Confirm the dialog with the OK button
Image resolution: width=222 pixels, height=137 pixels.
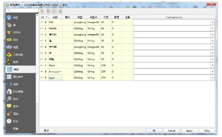[x=154, y=130]
